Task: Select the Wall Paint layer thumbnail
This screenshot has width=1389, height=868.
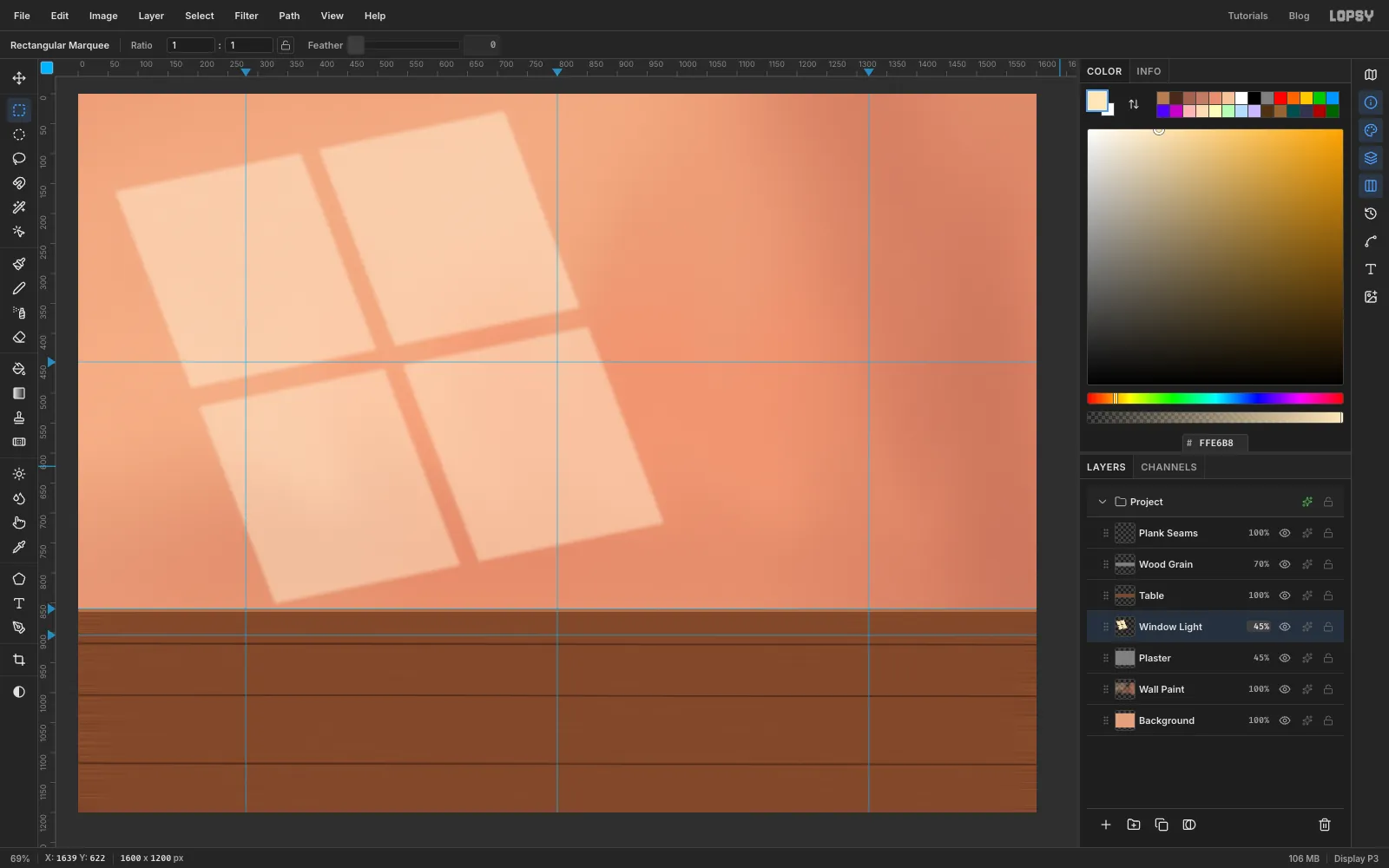Action: click(x=1125, y=689)
